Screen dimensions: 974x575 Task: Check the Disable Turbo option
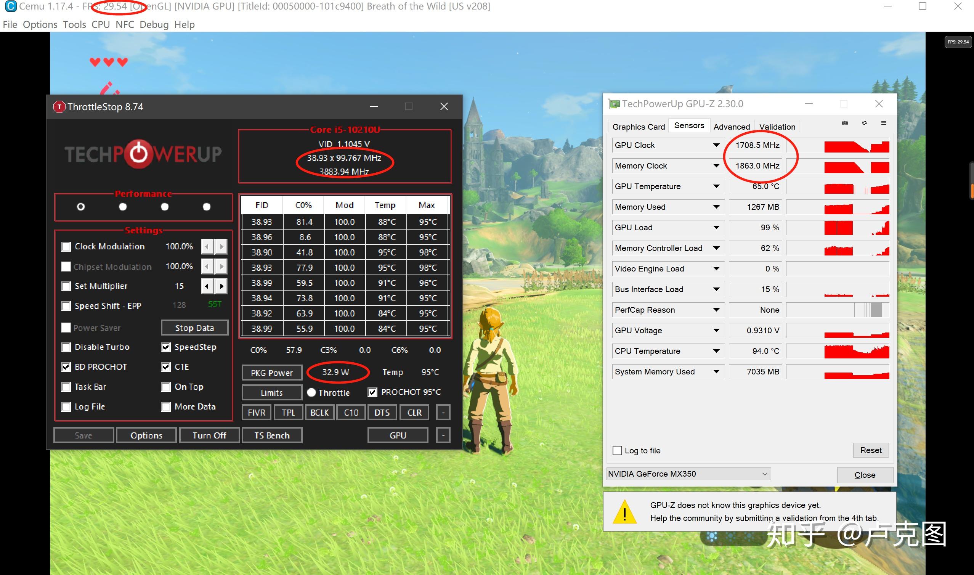[x=66, y=347]
